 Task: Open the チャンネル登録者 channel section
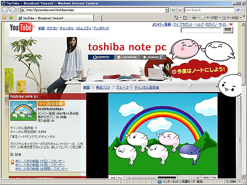click(x=147, y=88)
